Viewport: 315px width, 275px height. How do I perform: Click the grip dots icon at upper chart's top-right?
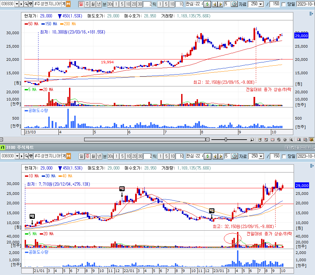point(311,13)
